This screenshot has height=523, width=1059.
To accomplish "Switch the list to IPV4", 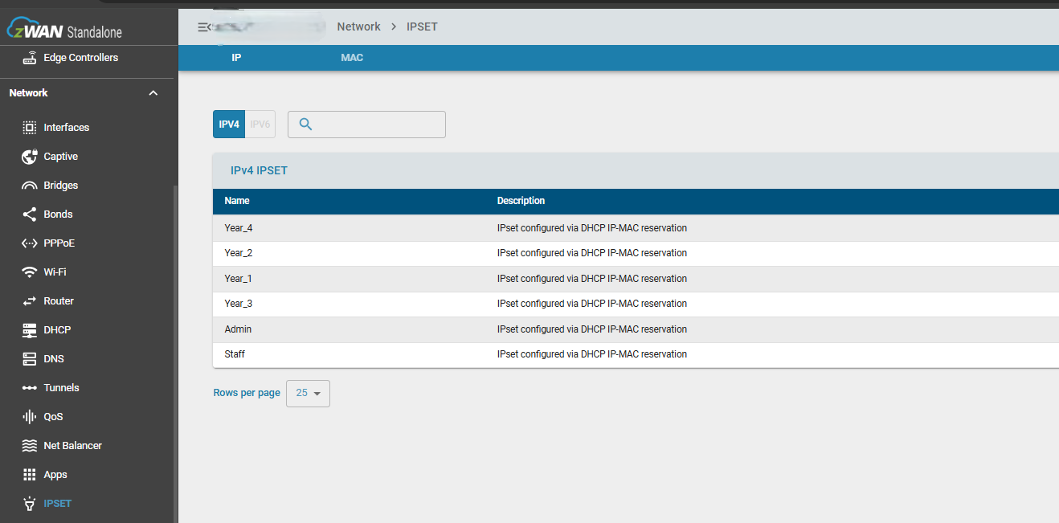I will coord(229,125).
